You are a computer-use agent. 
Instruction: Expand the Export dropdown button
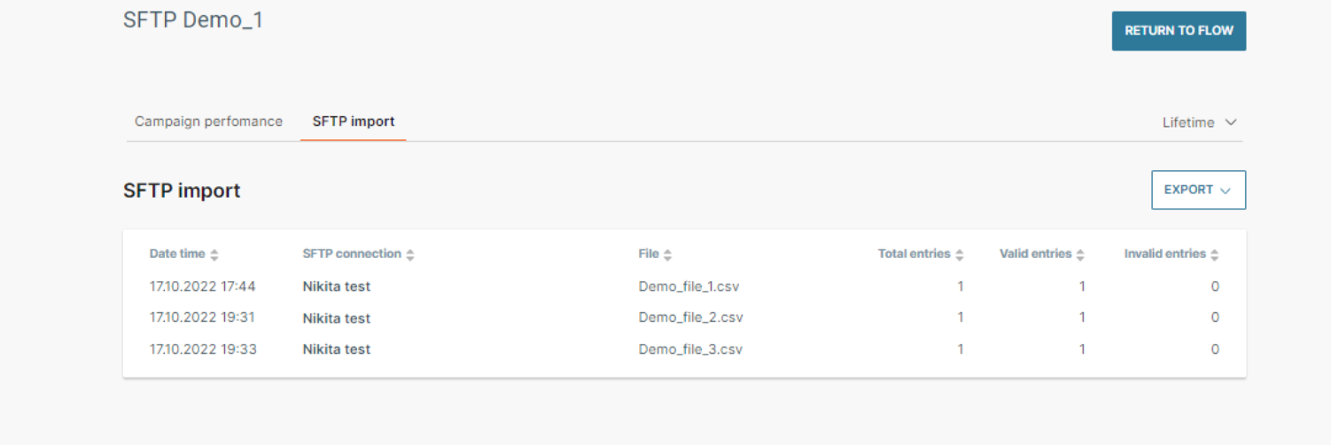[1198, 190]
